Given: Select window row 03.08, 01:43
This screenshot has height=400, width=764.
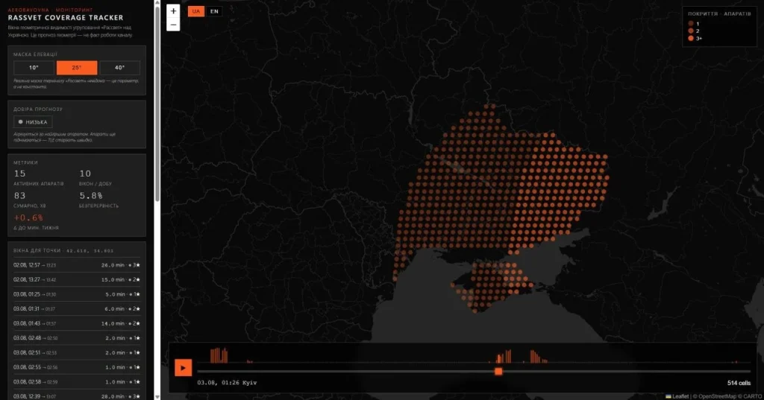Looking at the screenshot, I should (77, 323).
